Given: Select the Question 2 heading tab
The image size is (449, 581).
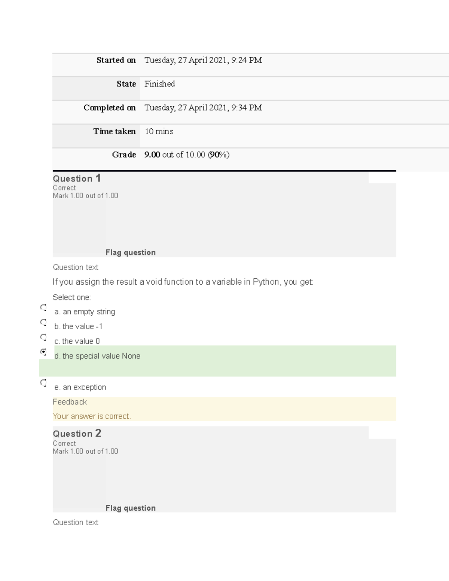Looking at the screenshot, I should pos(77,434).
